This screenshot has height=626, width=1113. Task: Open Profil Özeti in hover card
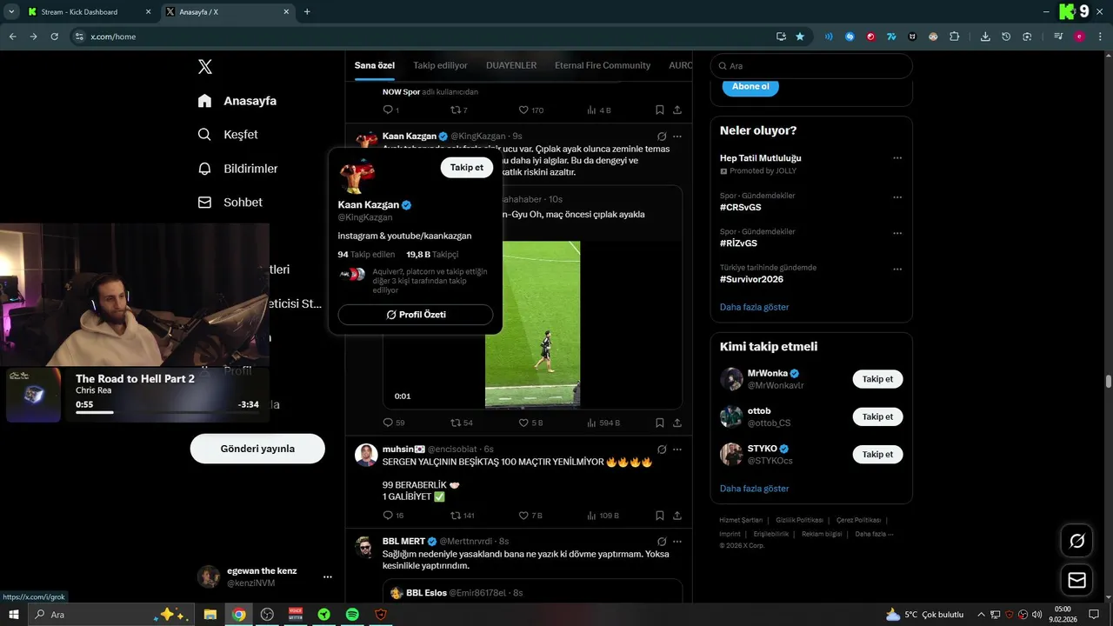click(416, 315)
